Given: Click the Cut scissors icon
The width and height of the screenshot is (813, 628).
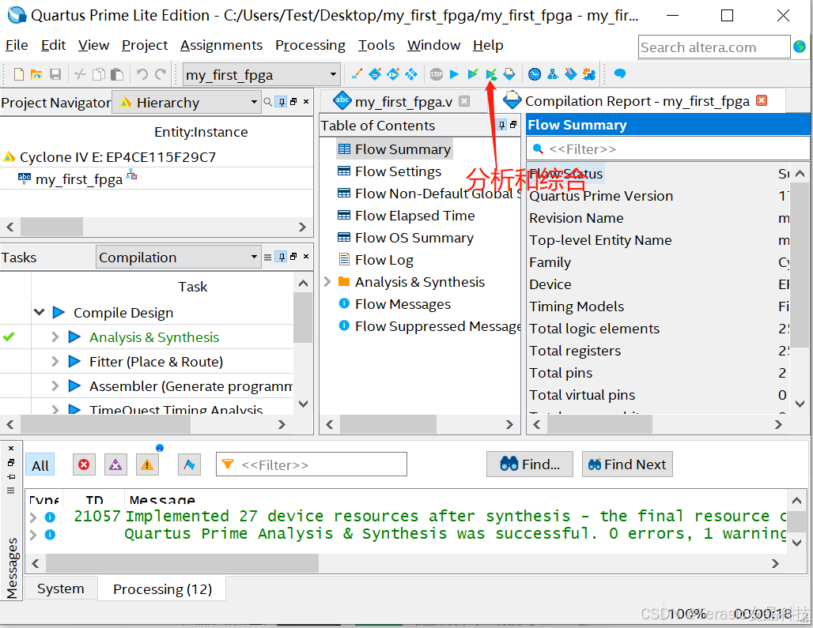Looking at the screenshot, I should 80,74.
